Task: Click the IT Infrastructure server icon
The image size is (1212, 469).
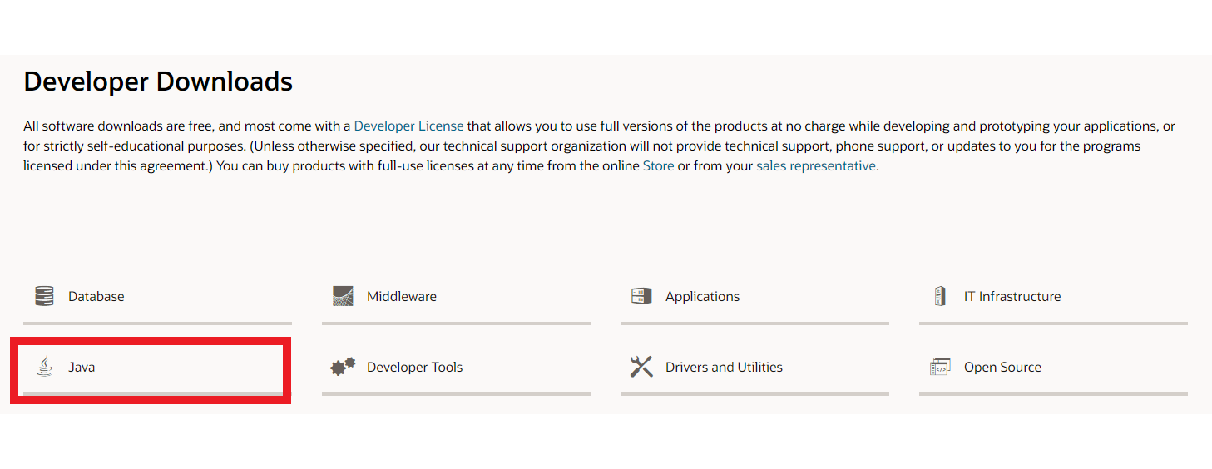Action: (x=940, y=296)
